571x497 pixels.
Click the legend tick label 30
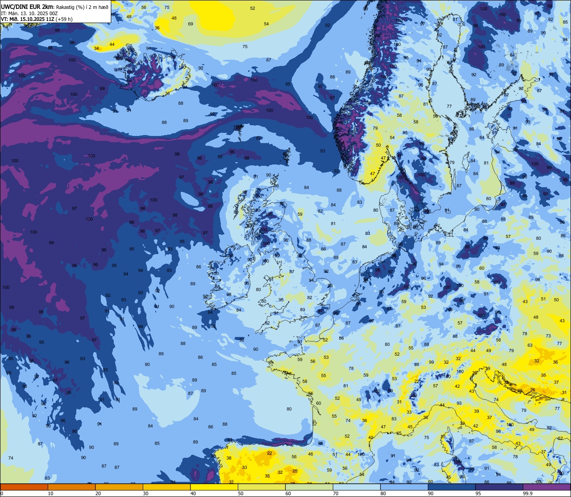[145, 493]
